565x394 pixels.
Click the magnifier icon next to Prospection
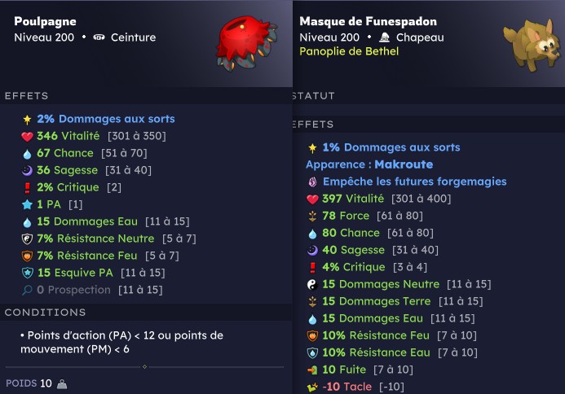point(27,290)
